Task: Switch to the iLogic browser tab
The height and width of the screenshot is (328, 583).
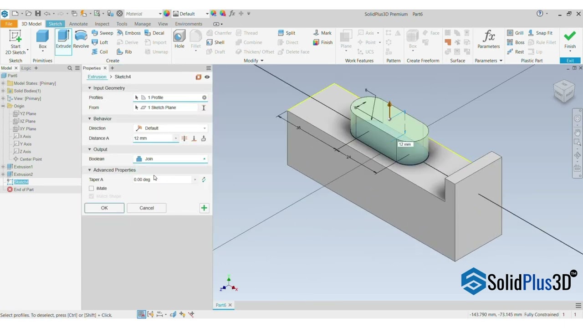Action: click(26, 68)
